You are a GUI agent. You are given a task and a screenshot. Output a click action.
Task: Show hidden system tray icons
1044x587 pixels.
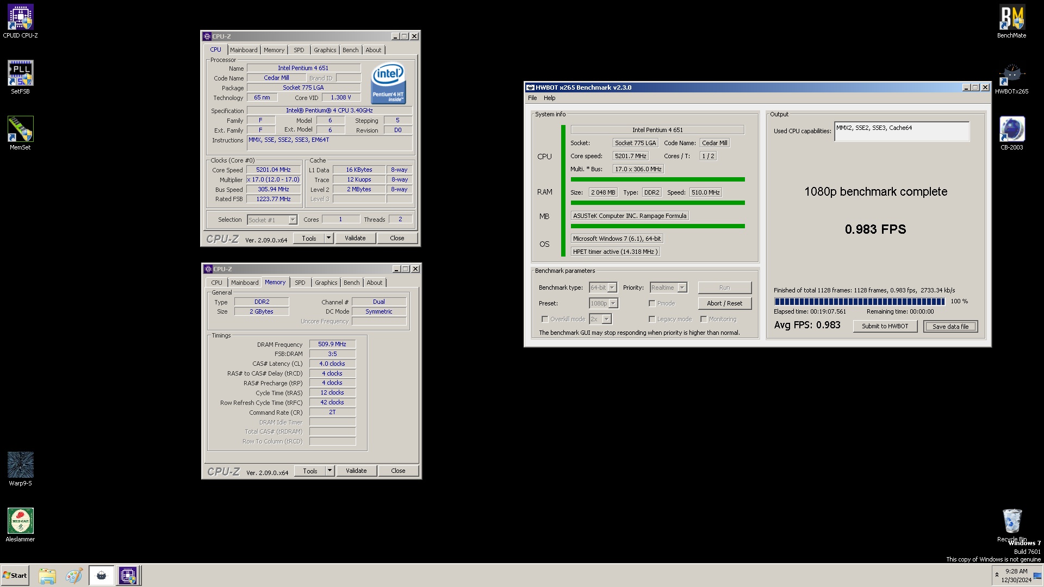pos(997,575)
